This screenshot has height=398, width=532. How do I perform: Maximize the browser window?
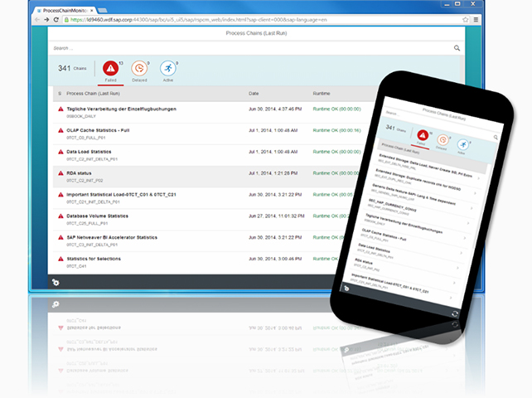pyautogui.click(x=457, y=4)
